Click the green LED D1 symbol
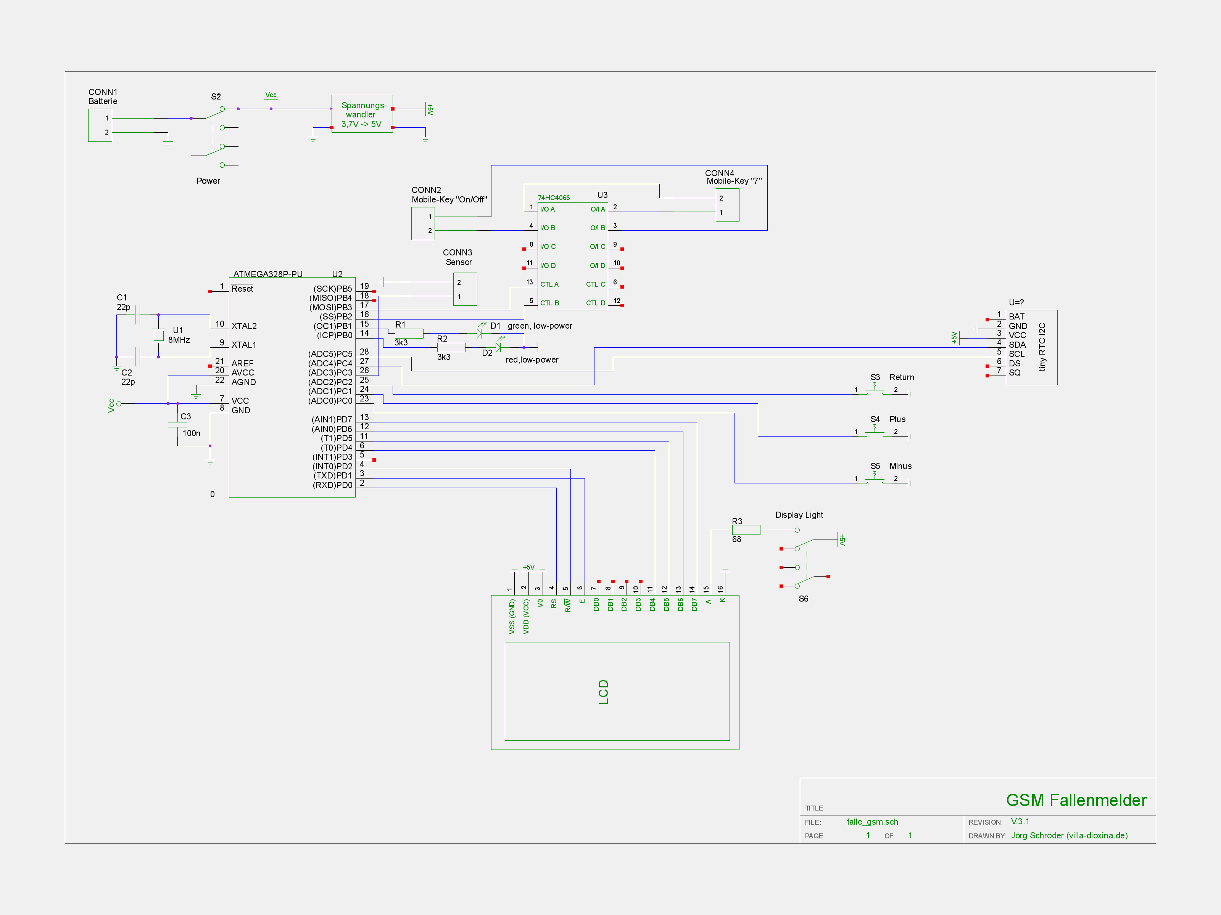The image size is (1221, 915). [x=479, y=333]
